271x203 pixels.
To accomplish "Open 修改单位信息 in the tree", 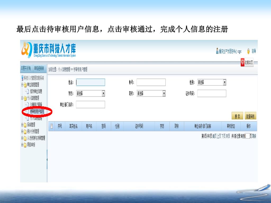I will pyautogui.click(x=36, y=91).
